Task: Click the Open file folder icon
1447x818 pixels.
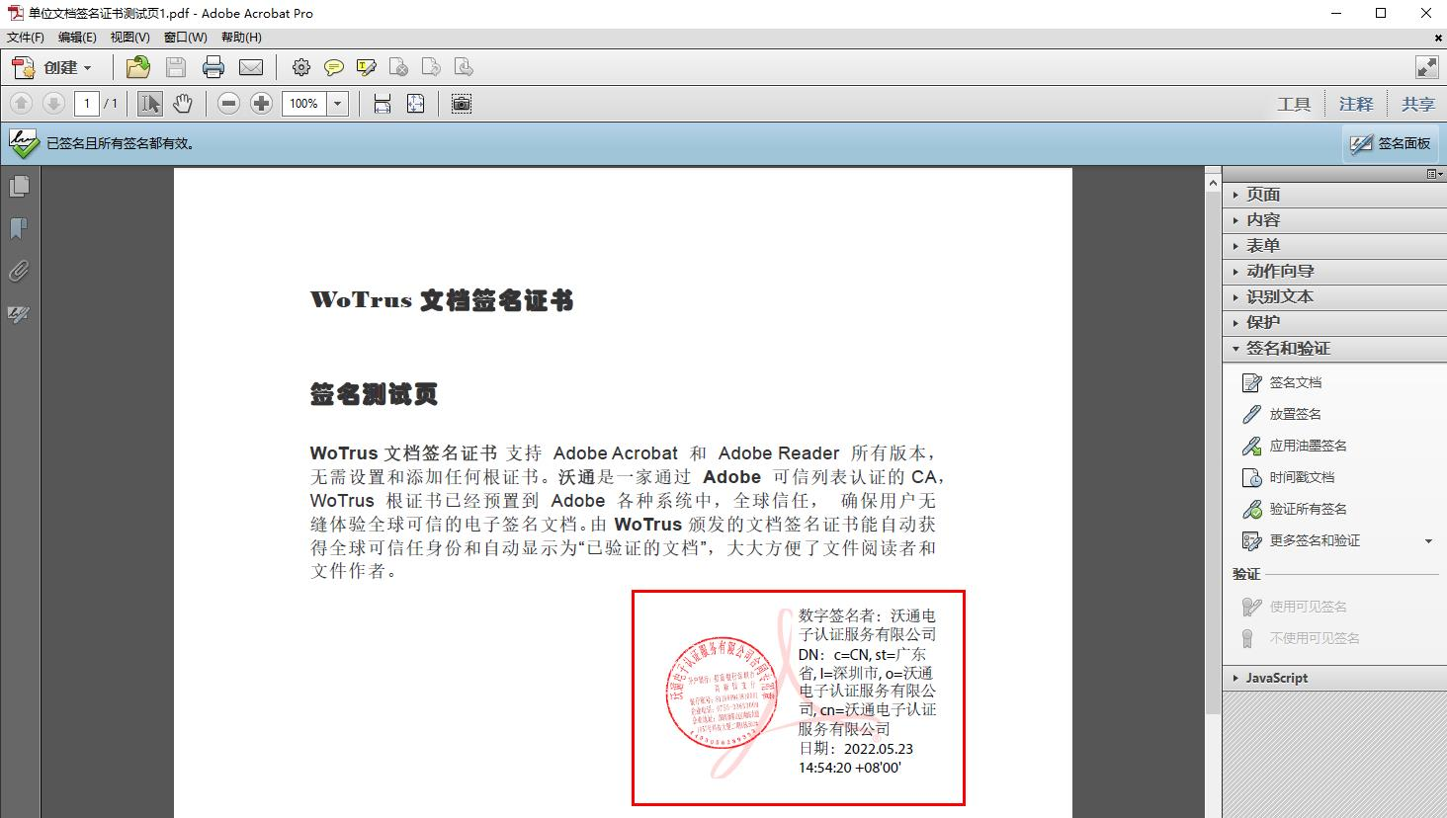Action: [138, 67]
